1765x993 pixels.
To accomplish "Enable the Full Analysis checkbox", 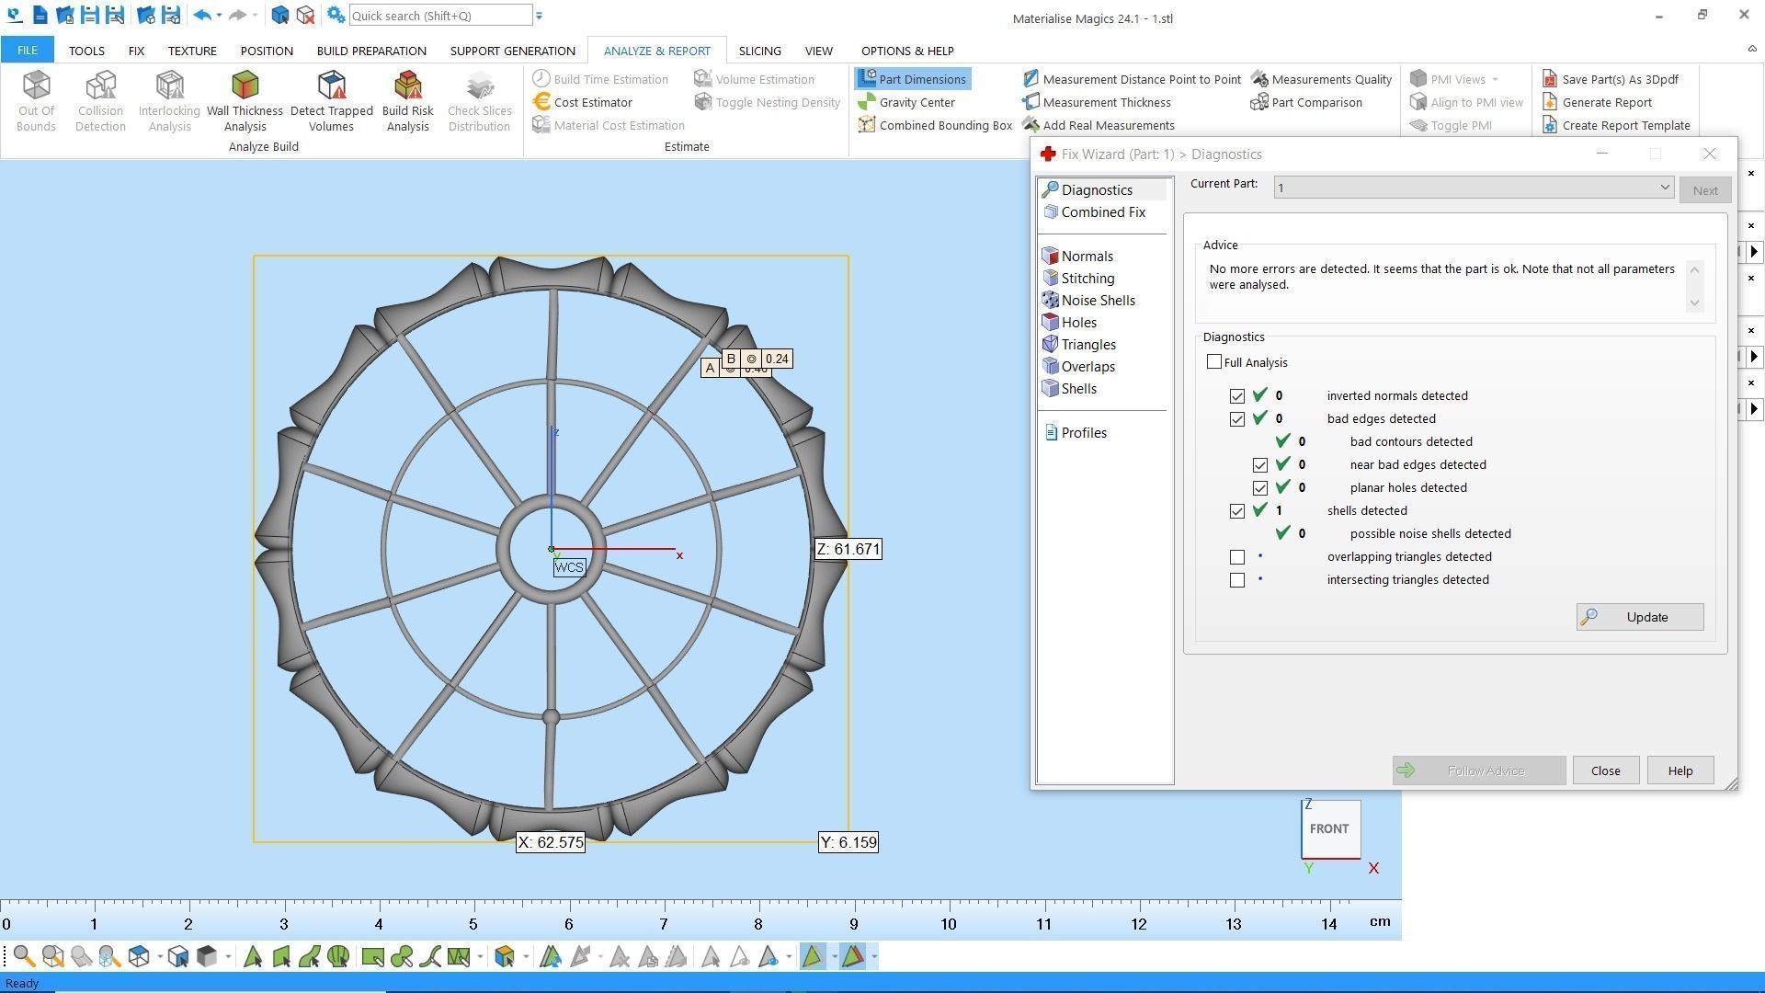I will point(1214,362).
